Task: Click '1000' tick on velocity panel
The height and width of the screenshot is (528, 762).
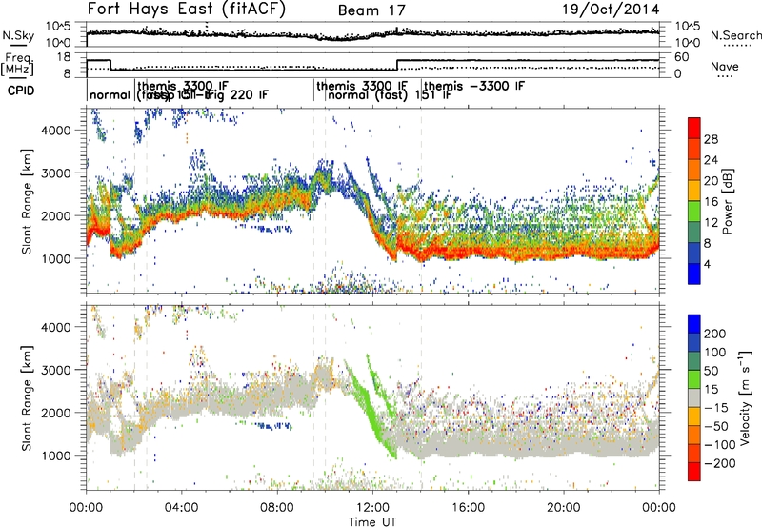Action: click(x=55, y=456)
